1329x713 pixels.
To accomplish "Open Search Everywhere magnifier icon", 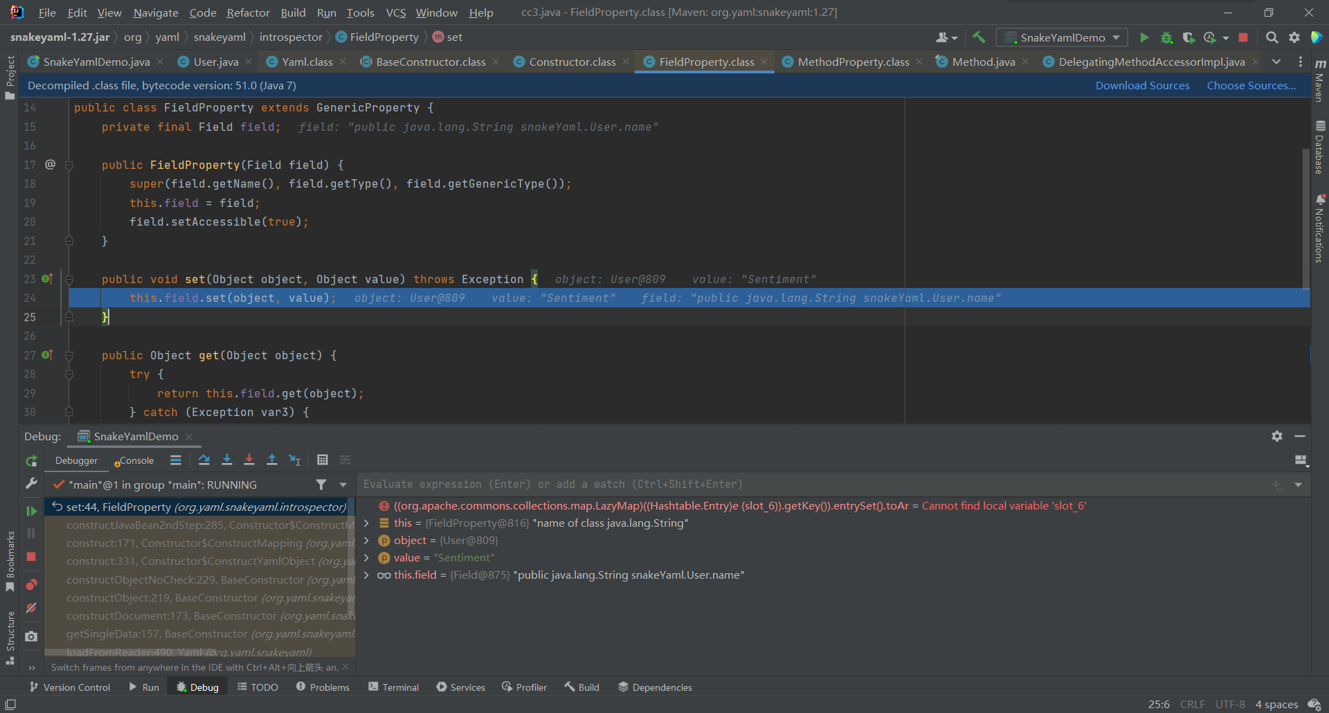I will [1272, 37].
